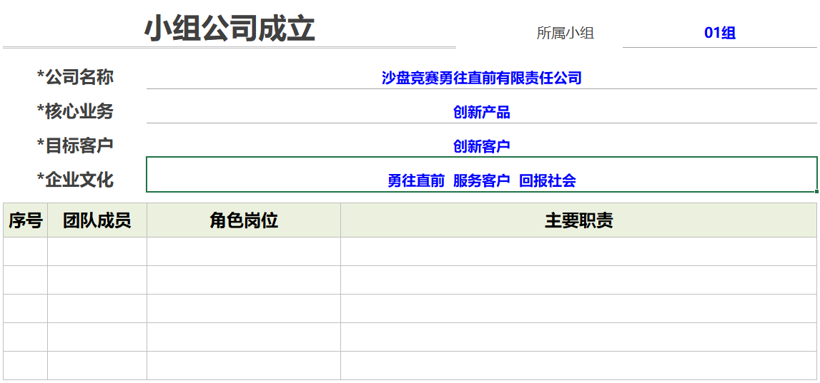Click the fill handle of the selected cell
Viewport: 820px width, 383px height.
816,192
